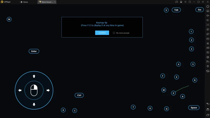Click the volume down icon
Viewport: 210px width, 118px height.
pos(208,20)
